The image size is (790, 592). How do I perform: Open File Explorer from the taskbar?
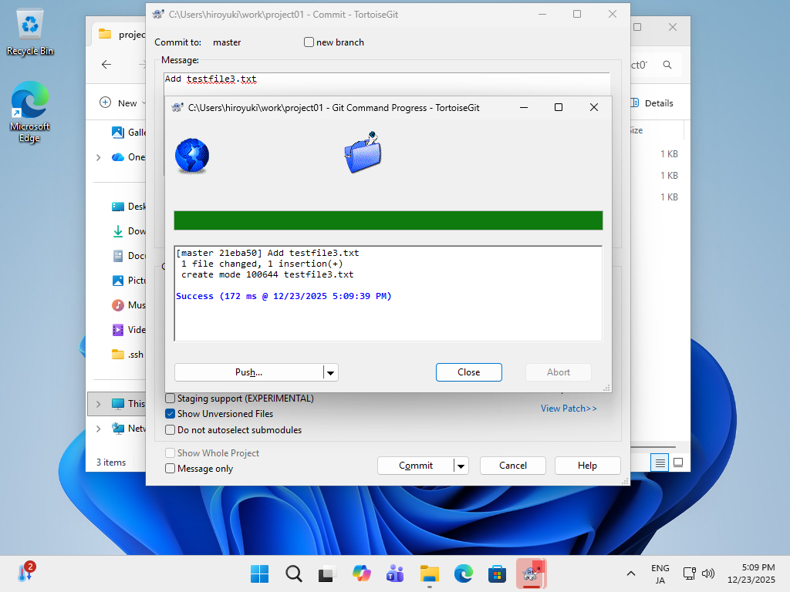click(x=429, y=573)
